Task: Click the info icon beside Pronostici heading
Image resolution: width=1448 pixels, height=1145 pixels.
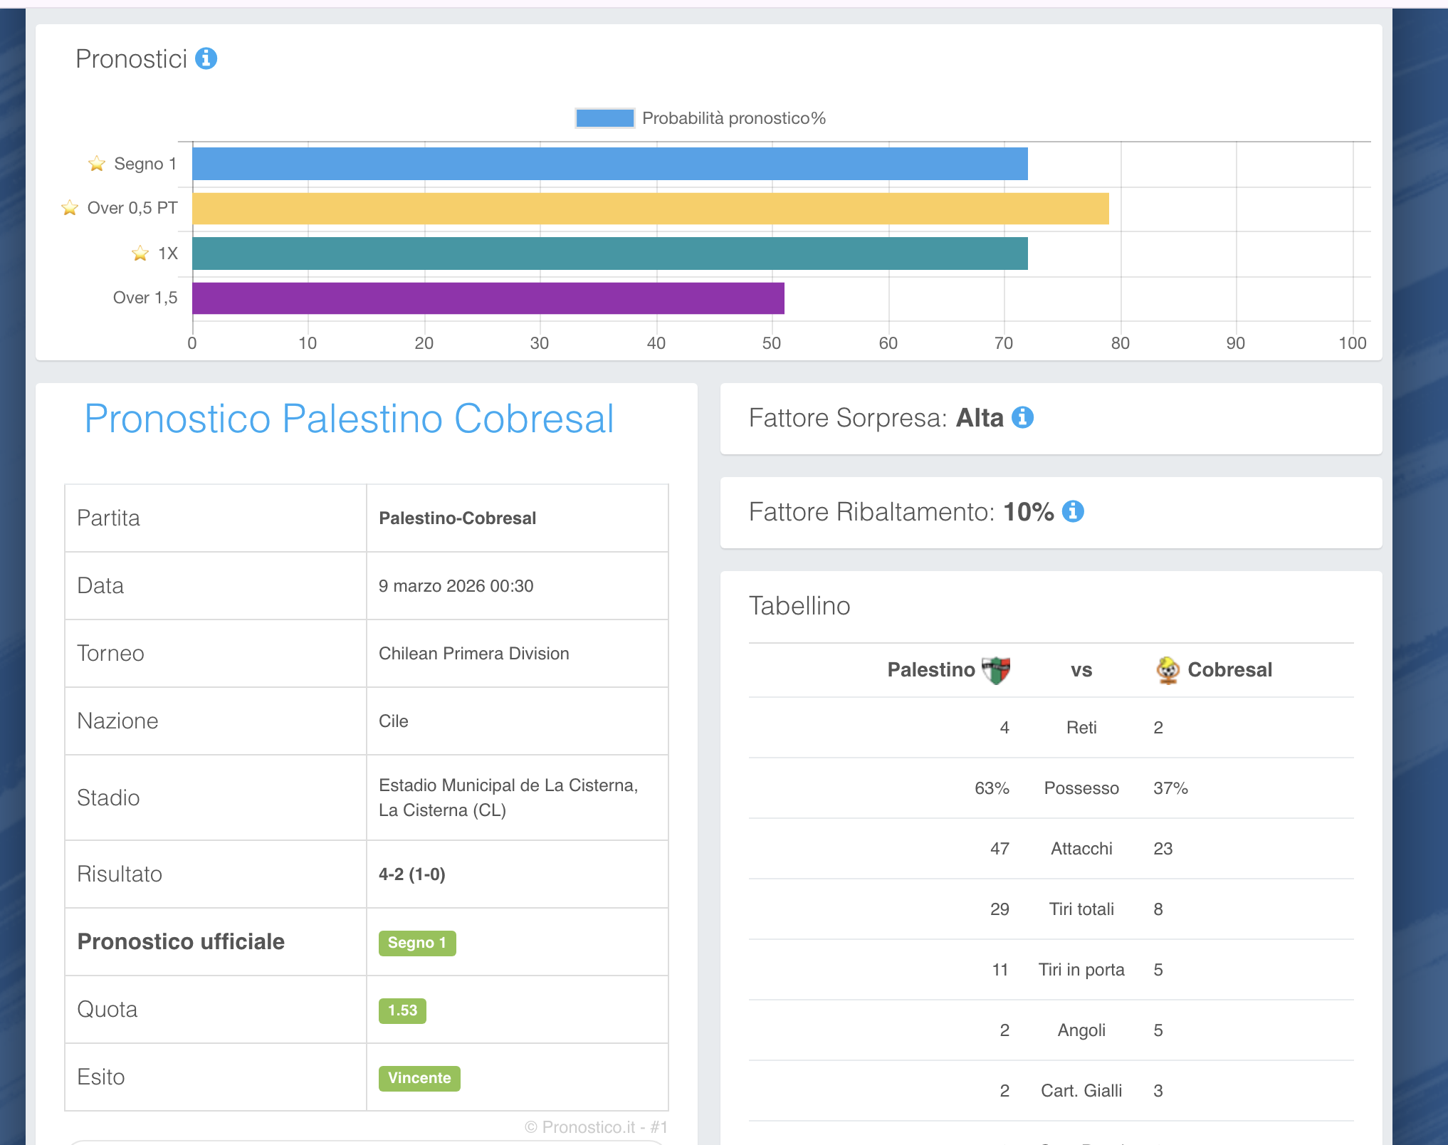Action: coord(206,58)
